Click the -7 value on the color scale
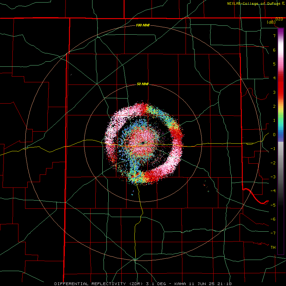The image size is (286, 286). (273, 233)
